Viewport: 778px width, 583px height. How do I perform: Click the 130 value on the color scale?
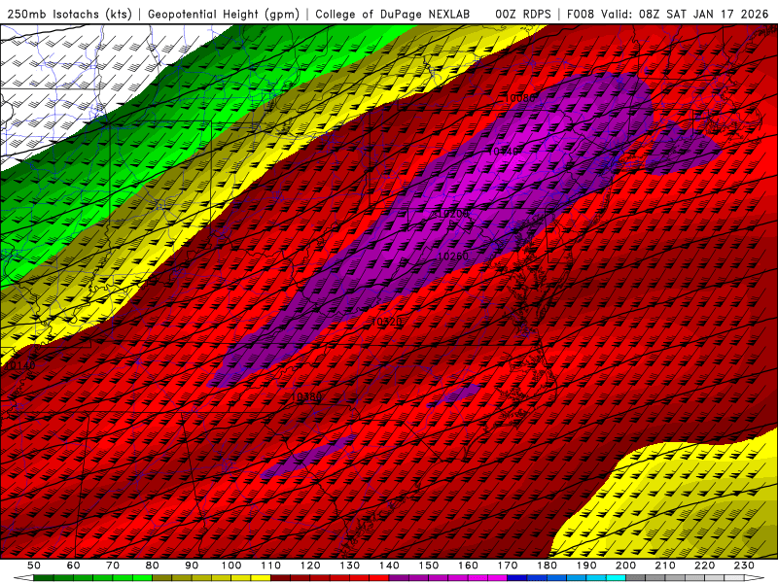click(x=350, y=566)
